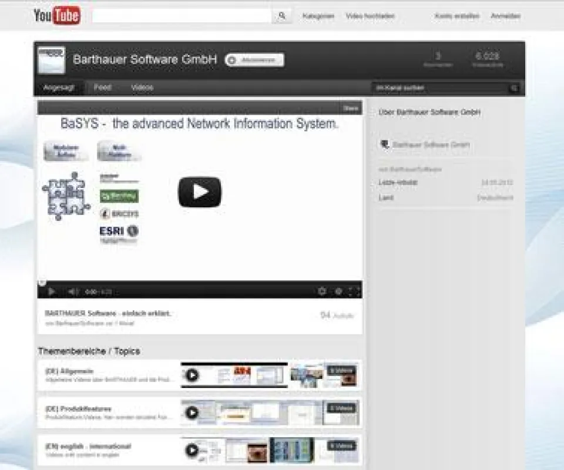This screenshot has width=564, height=470.
Task: Focus the Im Kanal suchen field
Action: point(441,88)
